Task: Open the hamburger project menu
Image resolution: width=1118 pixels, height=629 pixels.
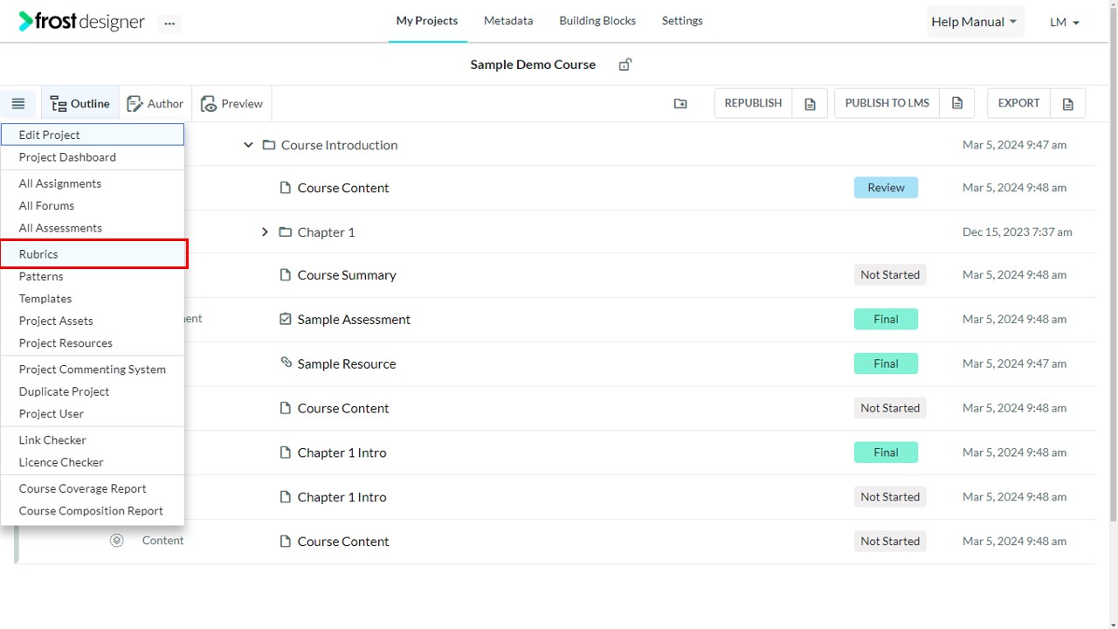Action: pos(18,103)
